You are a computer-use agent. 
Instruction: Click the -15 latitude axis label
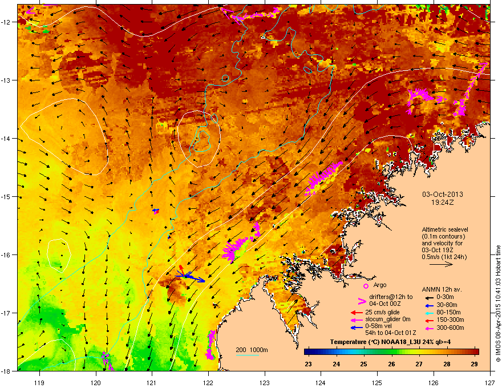click(6, 196)
